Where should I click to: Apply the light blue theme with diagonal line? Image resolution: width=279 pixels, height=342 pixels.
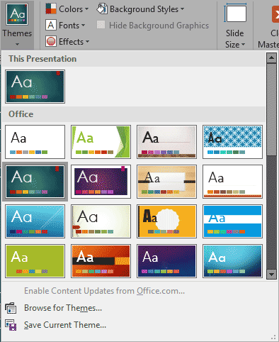pyautogui.click(x=35, y=221)
